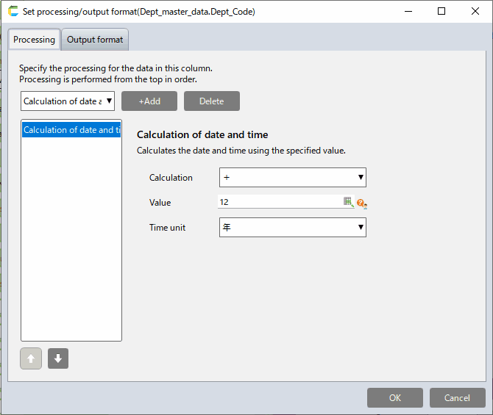Click Cancel to discard changes

(457, 397)
